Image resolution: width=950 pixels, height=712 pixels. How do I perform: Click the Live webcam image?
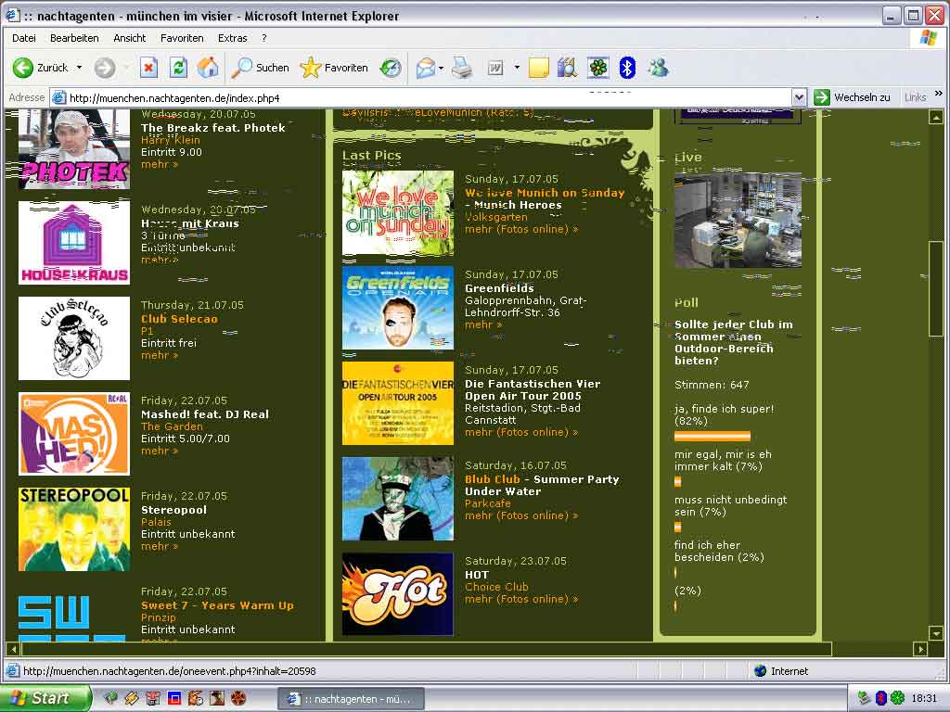point(738,220)
